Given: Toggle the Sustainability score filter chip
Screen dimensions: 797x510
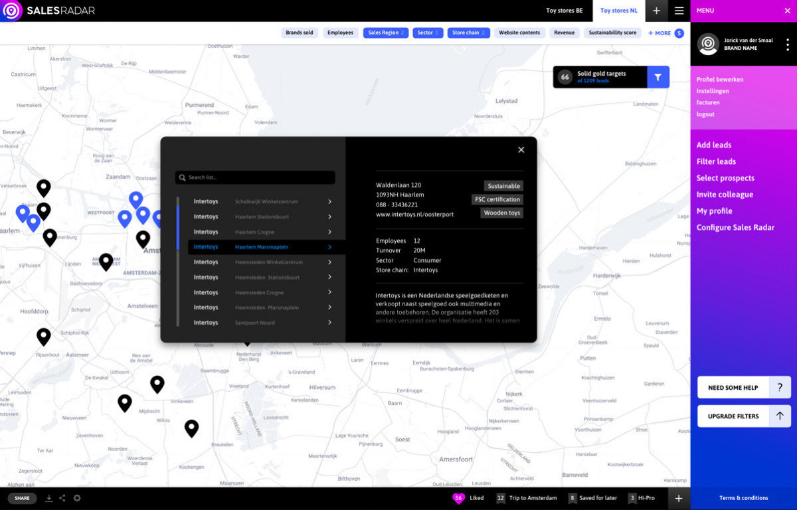Looking at the screenshot, I should pos(612,33).
